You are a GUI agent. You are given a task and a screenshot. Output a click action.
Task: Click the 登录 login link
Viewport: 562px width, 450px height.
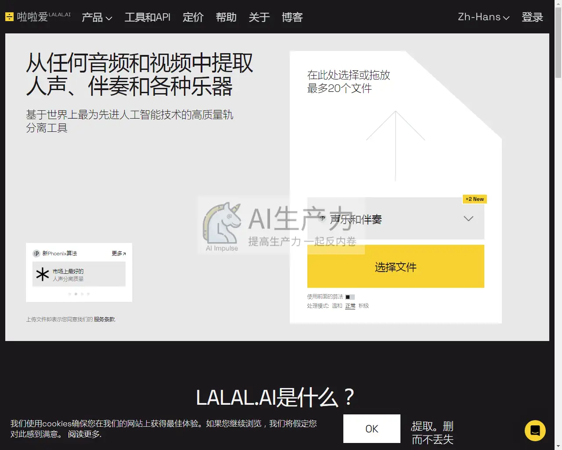click(532, 17)
